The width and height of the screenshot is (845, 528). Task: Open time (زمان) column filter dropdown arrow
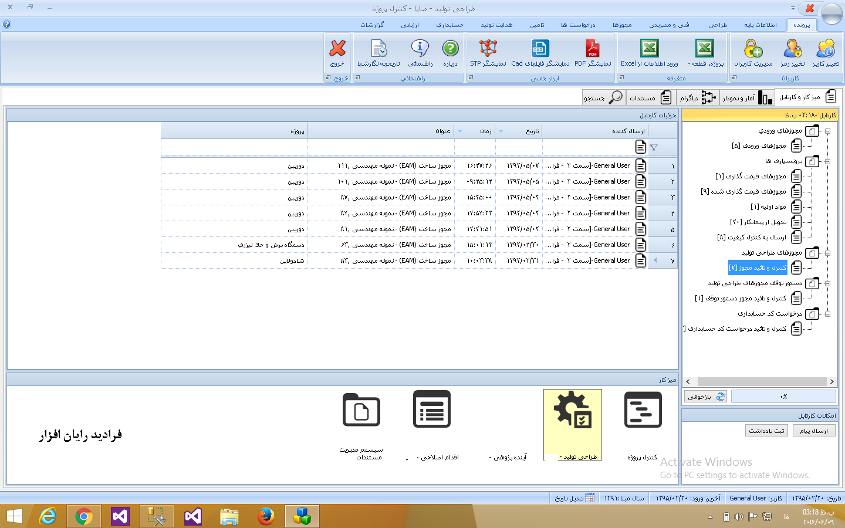click(x=459, y=131)
